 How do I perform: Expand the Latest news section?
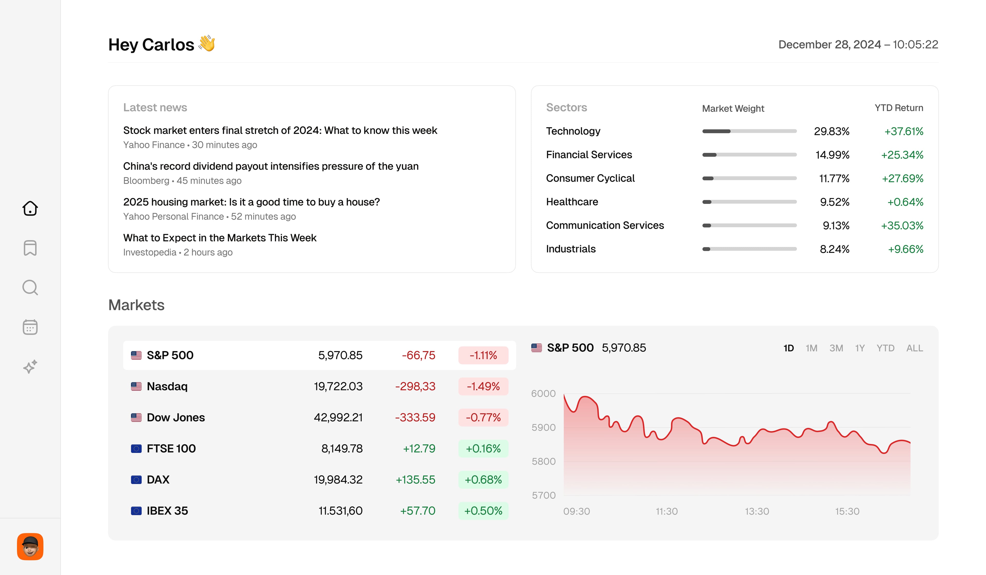(x=155, y=107)
